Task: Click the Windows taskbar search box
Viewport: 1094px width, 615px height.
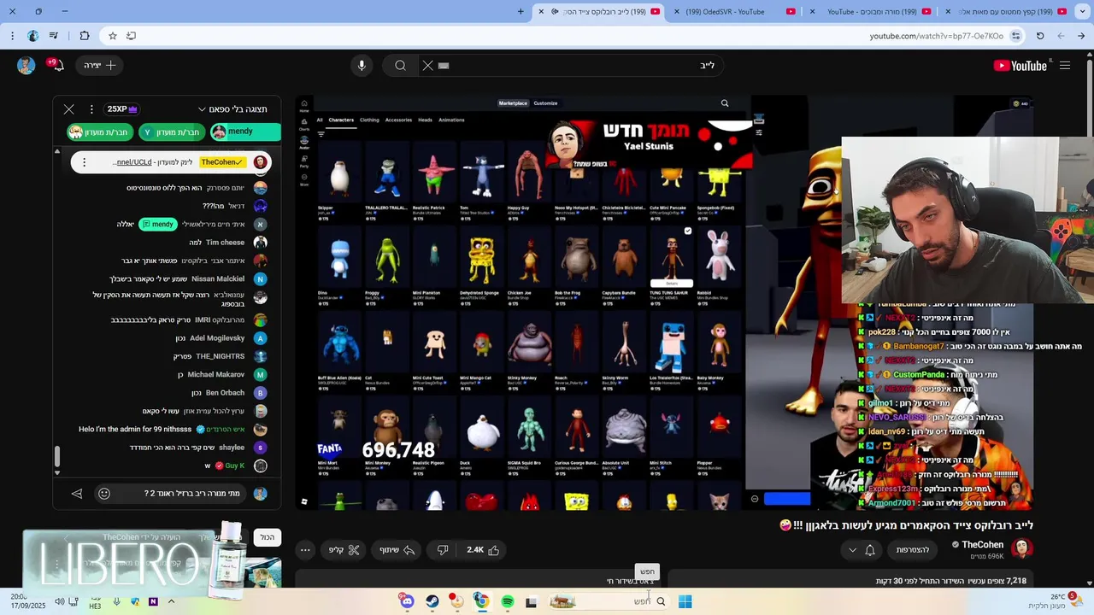Action: [609, 601]
